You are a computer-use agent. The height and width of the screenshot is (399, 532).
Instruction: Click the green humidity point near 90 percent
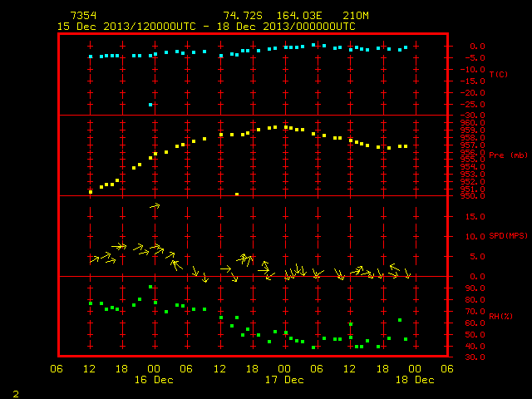click(150, 287)
